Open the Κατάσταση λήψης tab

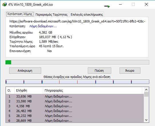20,14
